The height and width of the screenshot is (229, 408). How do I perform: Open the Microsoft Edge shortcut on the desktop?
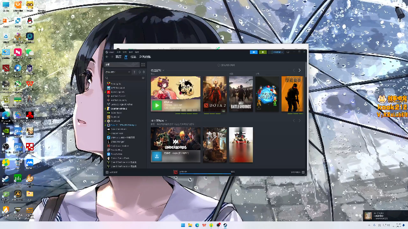tap(6, 117)
